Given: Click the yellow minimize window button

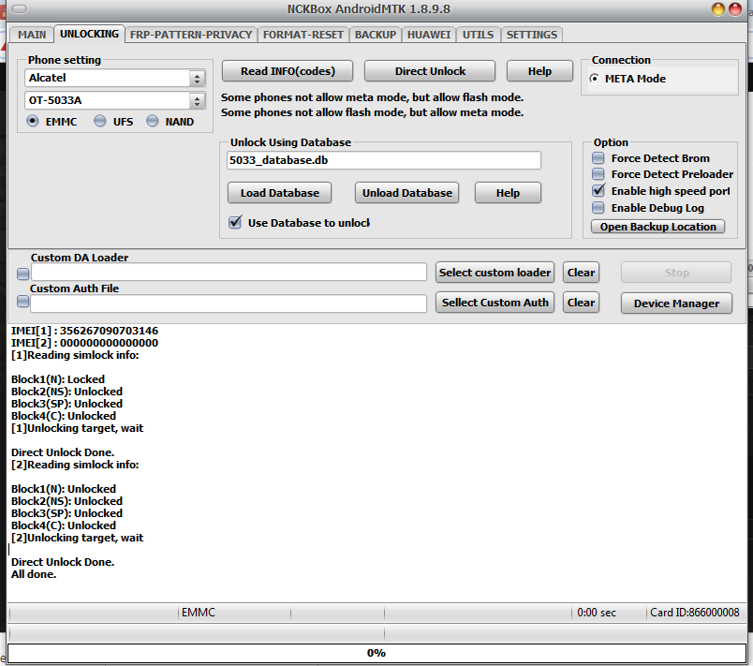Looking at the screenshot, I should 718,9.
